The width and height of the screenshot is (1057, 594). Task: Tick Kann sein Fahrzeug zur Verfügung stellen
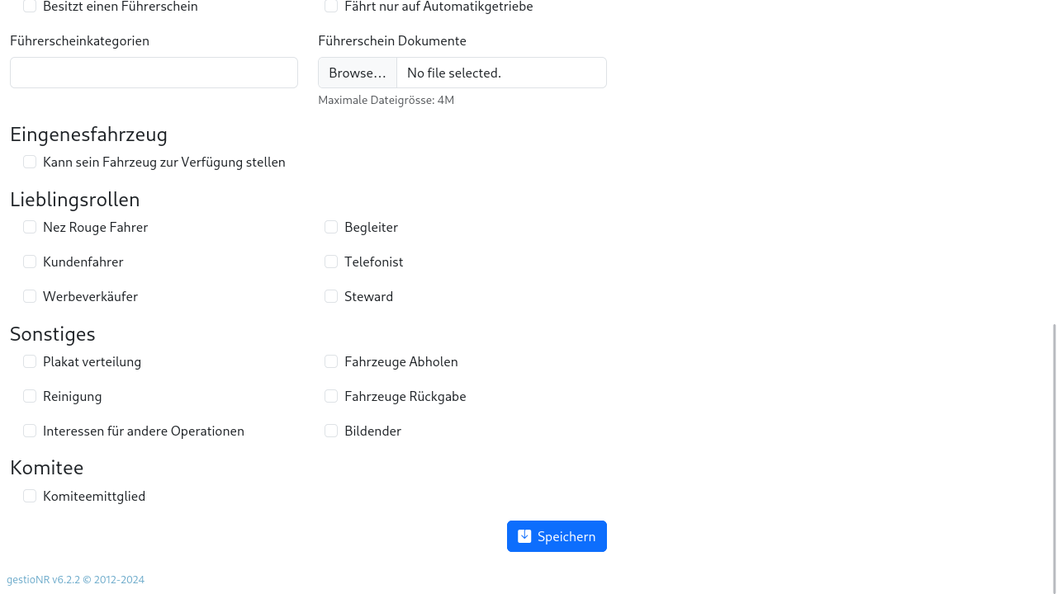(30, 163)
